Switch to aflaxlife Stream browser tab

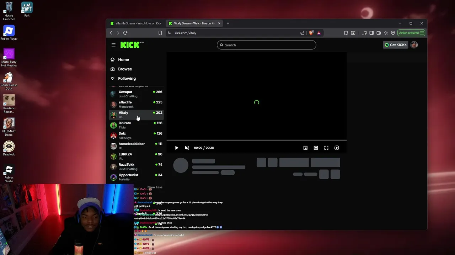tap(136, 23)
